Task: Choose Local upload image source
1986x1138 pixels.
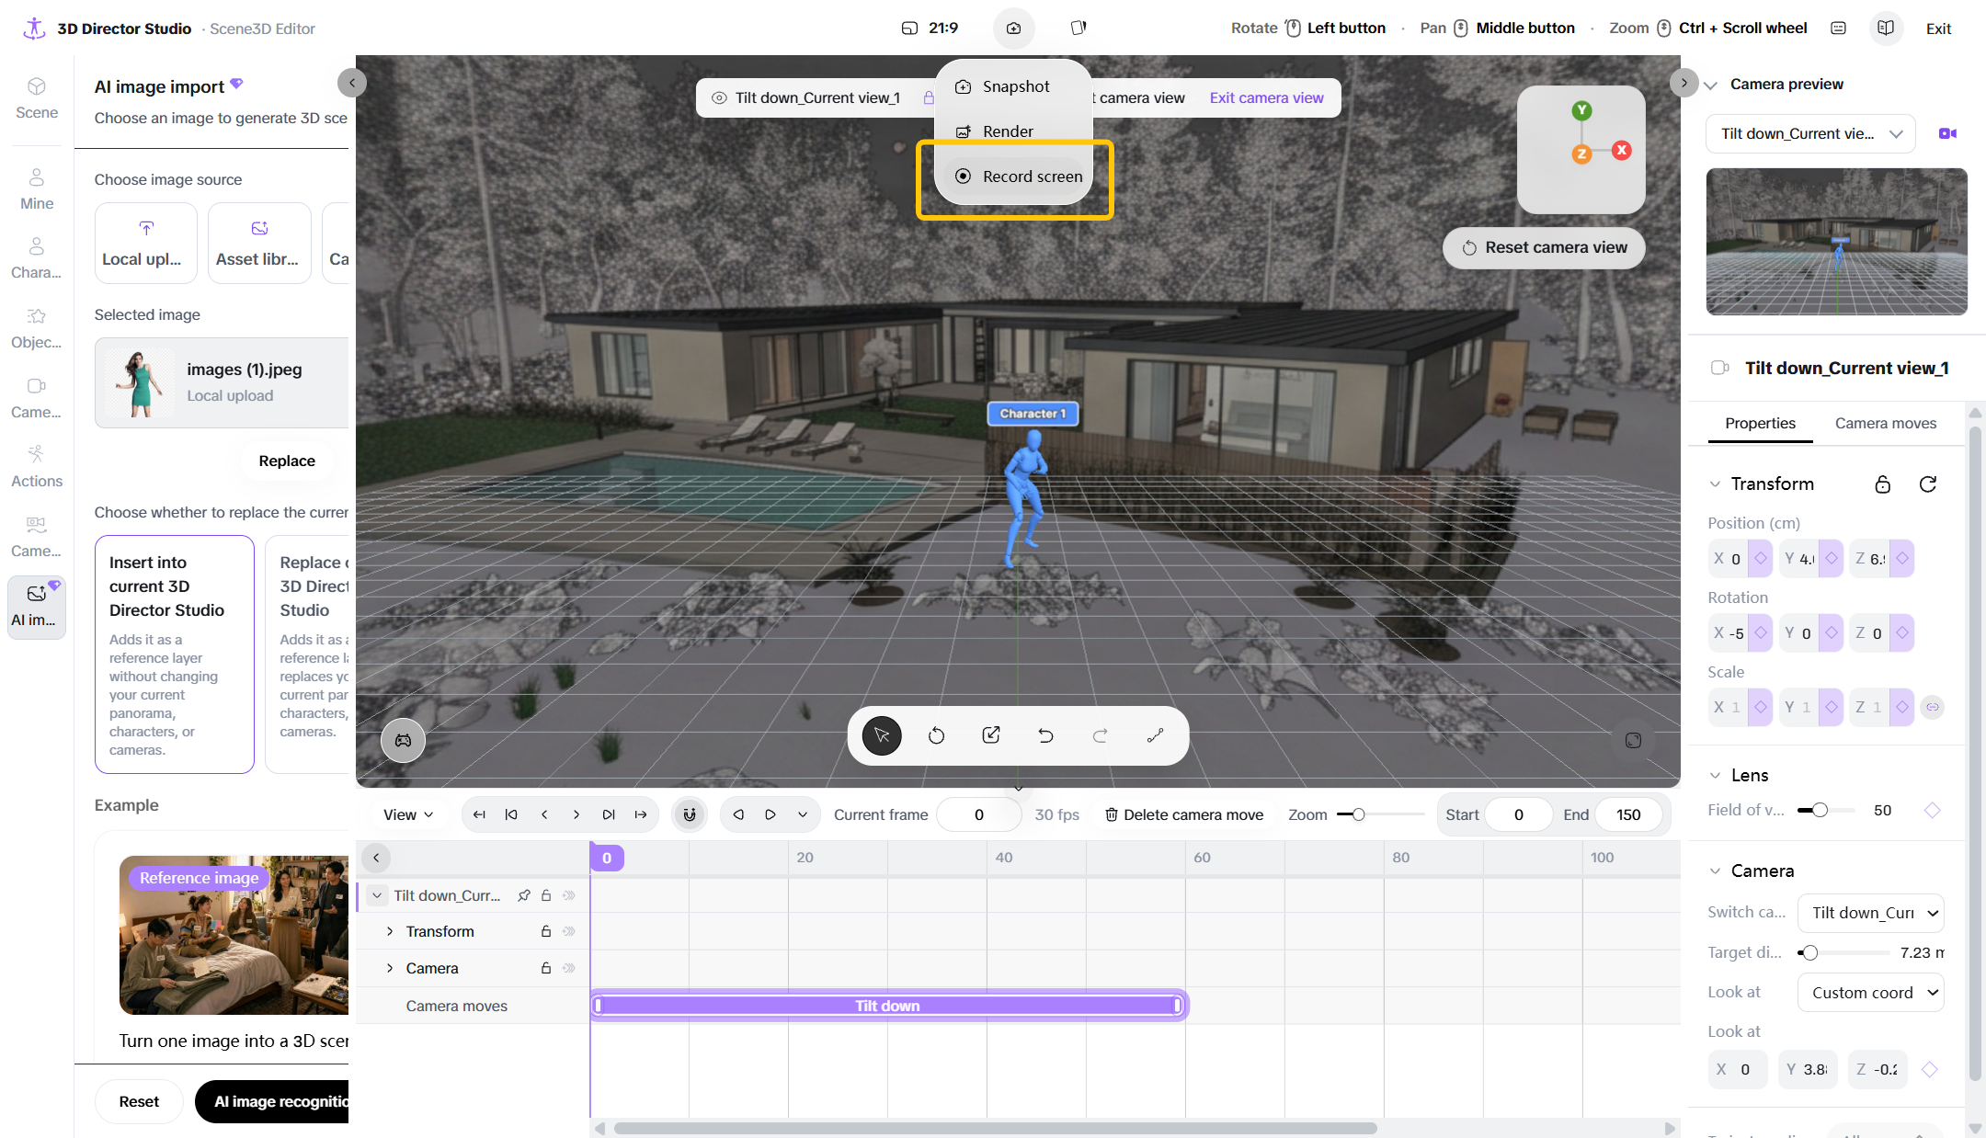Action: pos(146,243)
